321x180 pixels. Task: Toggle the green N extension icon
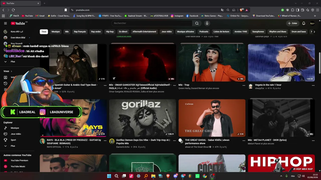point(282,10)
